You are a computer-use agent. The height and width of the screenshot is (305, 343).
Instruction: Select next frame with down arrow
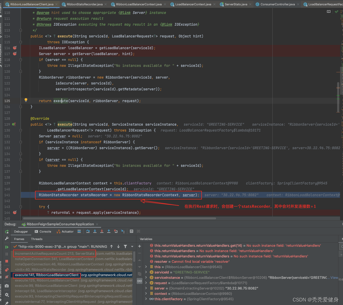(118, 246)
